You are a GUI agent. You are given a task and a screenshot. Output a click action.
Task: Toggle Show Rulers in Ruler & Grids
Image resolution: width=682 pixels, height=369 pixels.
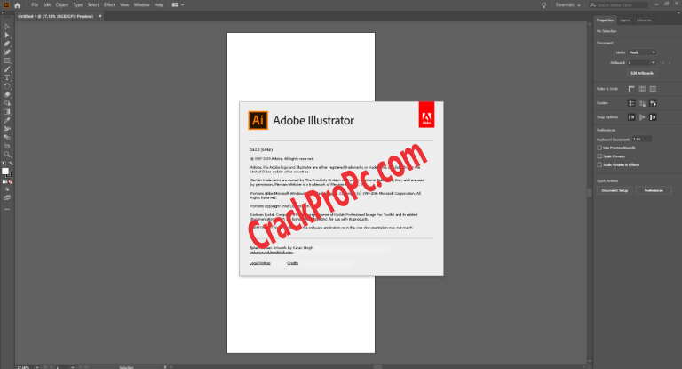631,89
